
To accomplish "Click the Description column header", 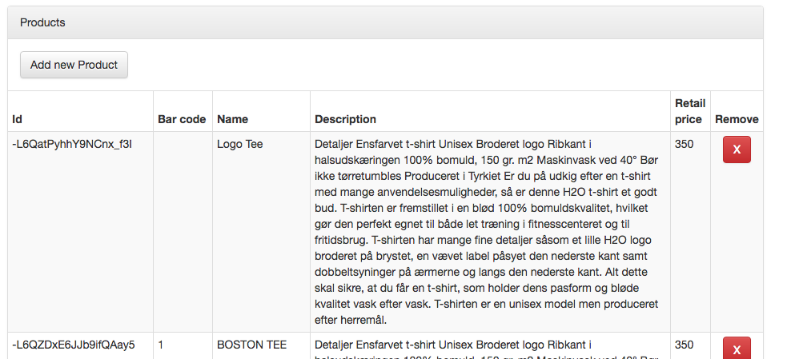I will click(x=345, y=119).
